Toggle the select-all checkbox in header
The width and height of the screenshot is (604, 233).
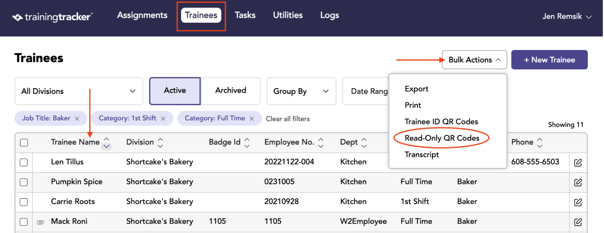pos(24,143)
